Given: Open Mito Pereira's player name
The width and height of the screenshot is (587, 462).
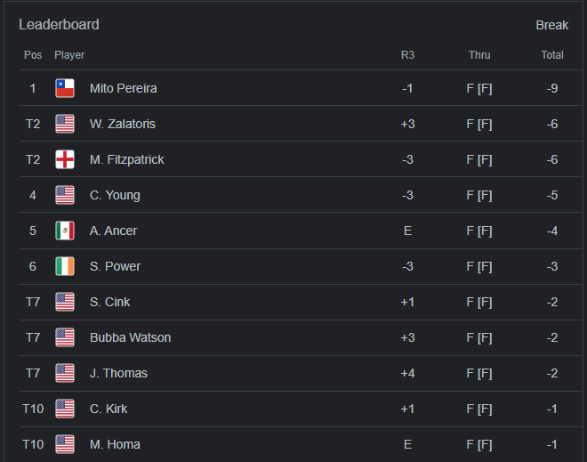Looking at the screenshot, I should (x=123, y=88).
